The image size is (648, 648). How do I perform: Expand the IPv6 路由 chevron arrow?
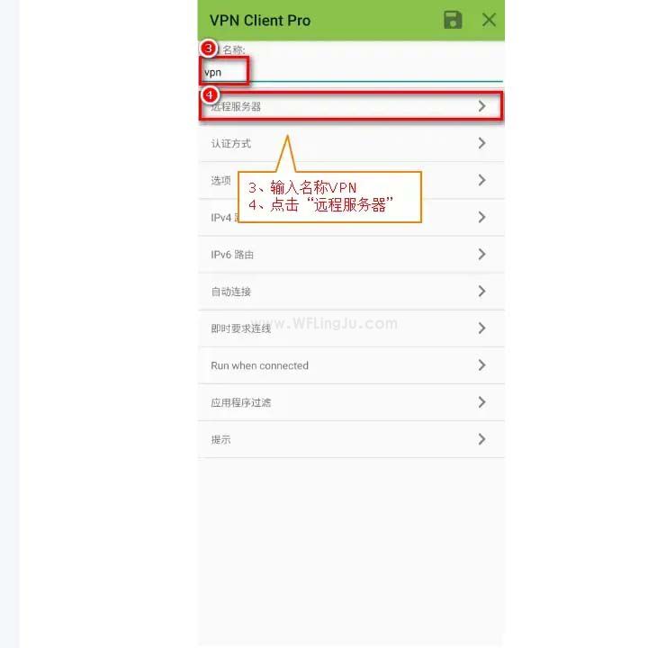coord(481,254)
